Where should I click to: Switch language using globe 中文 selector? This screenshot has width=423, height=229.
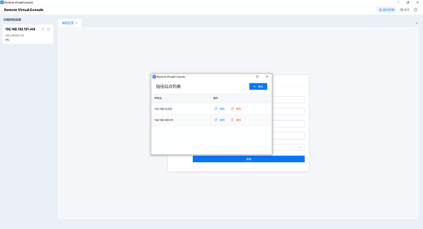point(405,10)
